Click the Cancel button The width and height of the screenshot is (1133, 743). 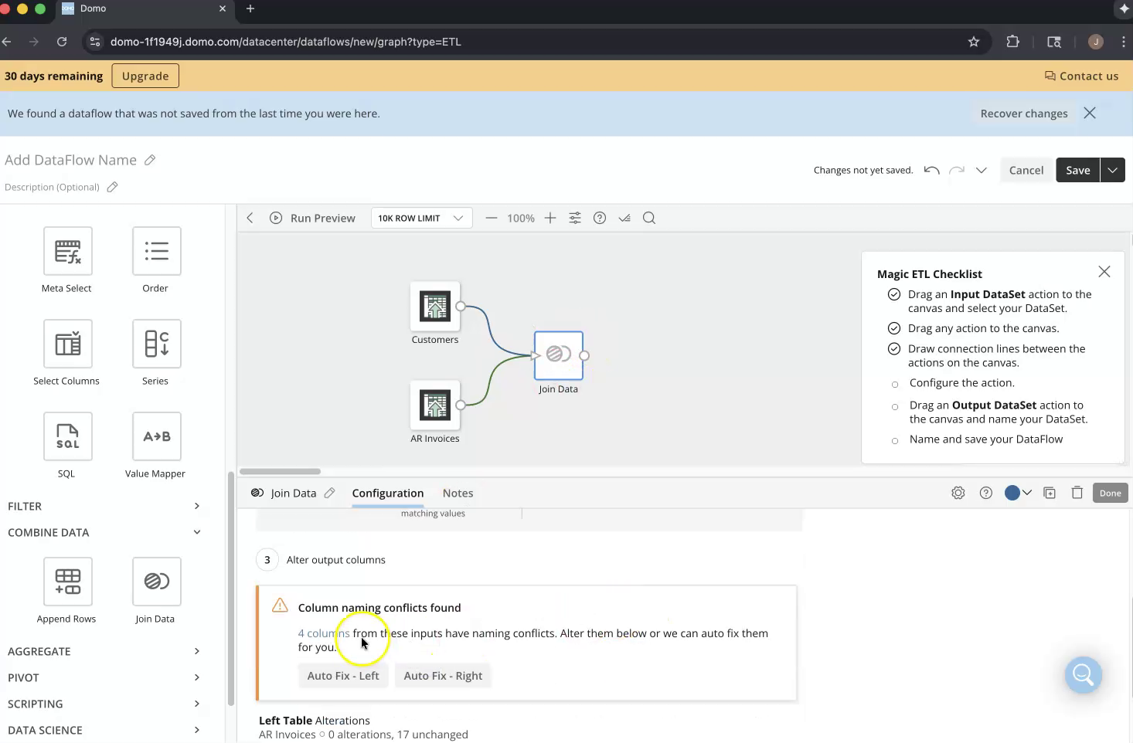coord(1026,170)
